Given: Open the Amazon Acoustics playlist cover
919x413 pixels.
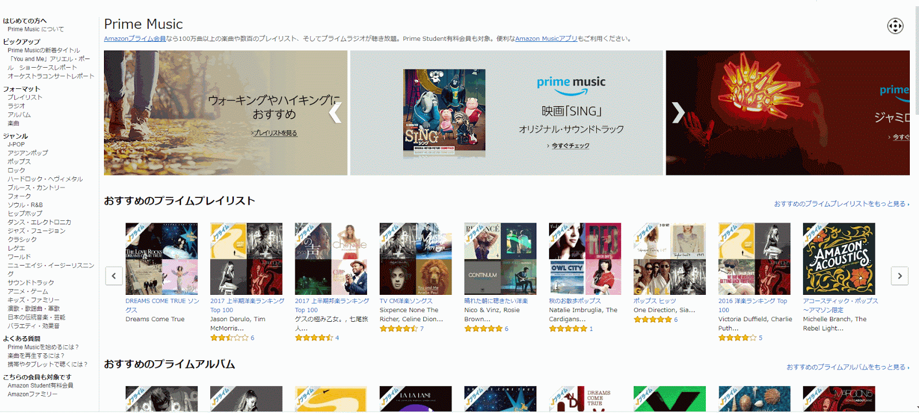Looking at the screenshot, I should coord(839,259).
